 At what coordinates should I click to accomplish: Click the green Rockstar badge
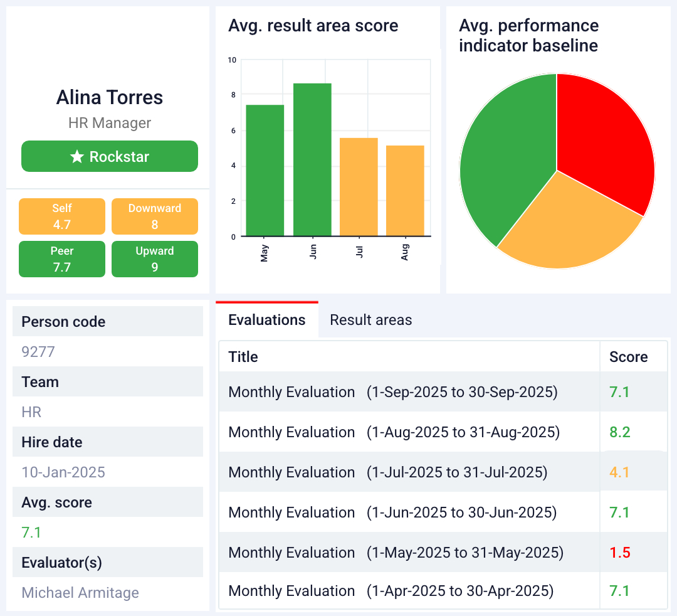[110, 156]
